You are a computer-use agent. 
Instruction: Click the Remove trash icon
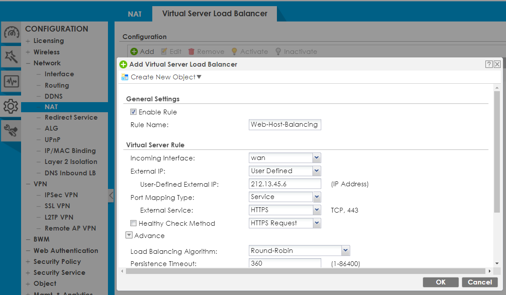[191, 52]
